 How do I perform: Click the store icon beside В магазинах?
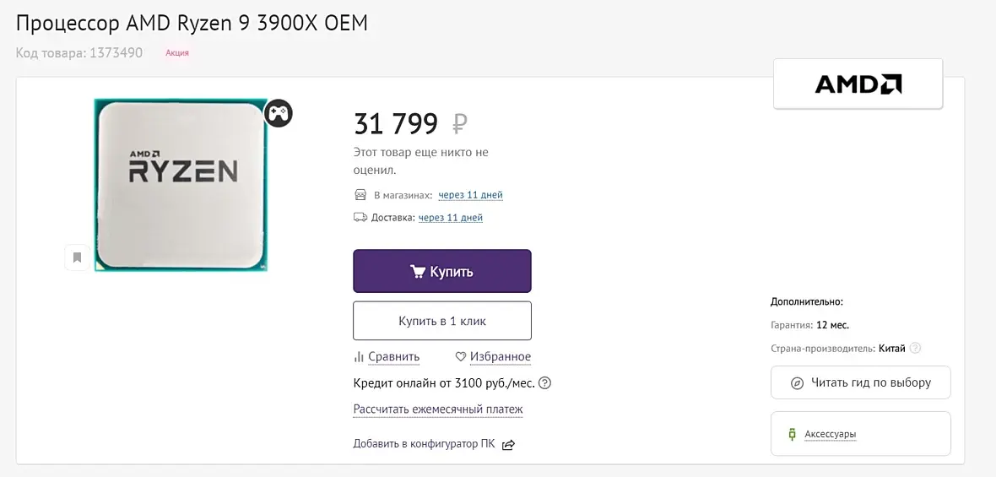pyautogui.click(x=360, y=194)
